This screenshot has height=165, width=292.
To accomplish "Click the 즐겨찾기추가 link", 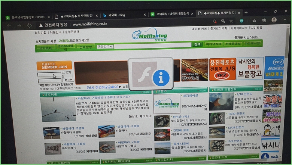I will 219,28.
